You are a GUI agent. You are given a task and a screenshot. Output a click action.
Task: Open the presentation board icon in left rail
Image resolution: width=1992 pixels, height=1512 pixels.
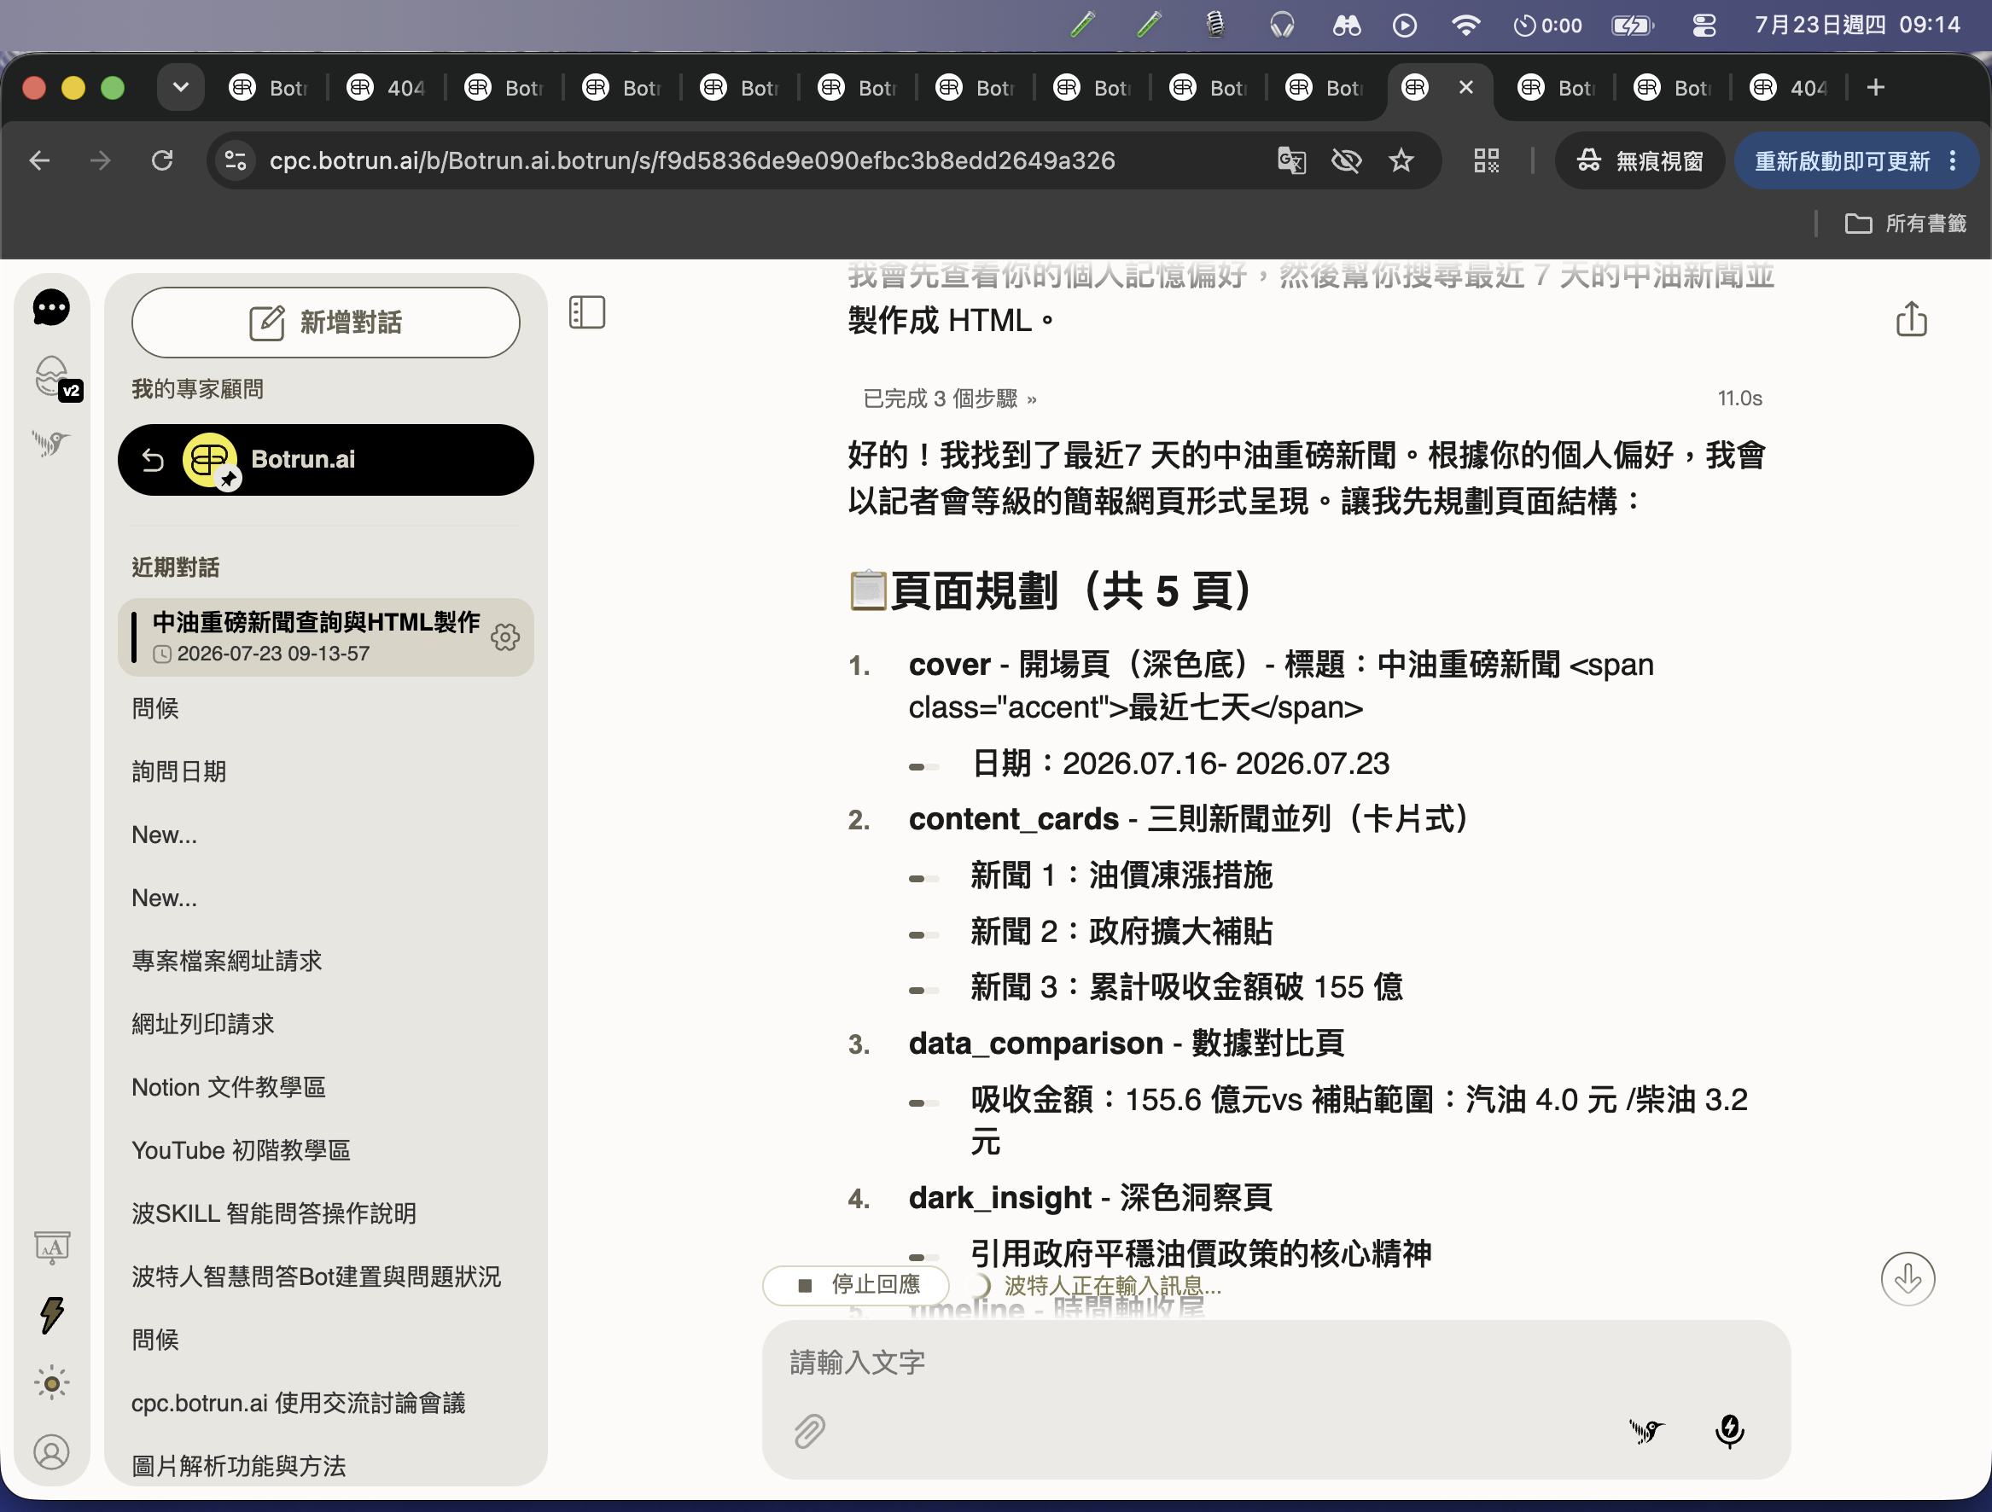pyautogui.click(x=51, y=1247)
